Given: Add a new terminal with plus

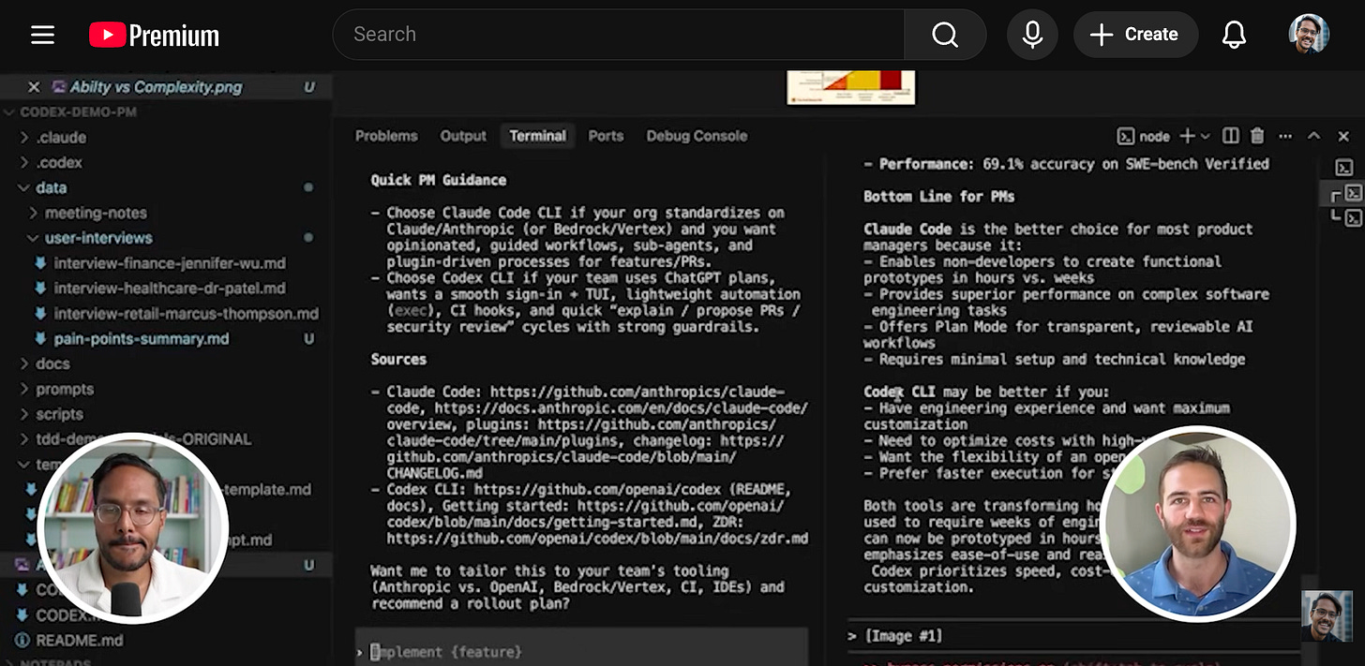Looking at the screenshot, I should pyautogui.click(x=1187, y=137).
